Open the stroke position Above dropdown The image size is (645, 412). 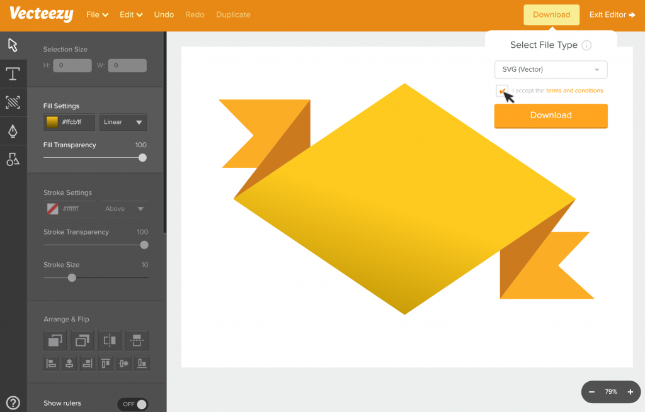[124, 208]
